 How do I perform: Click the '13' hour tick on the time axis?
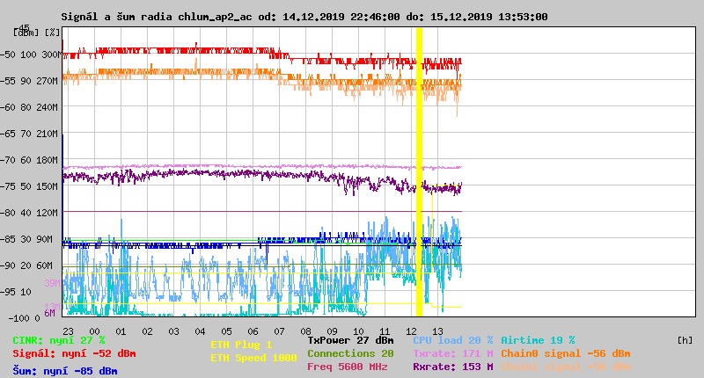coord(437,331)
